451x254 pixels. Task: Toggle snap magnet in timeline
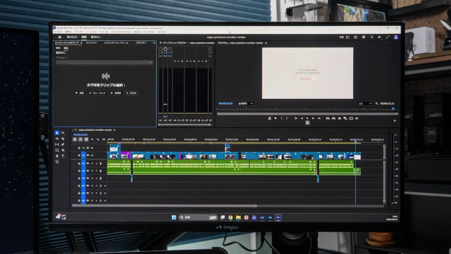pos(81,139)
